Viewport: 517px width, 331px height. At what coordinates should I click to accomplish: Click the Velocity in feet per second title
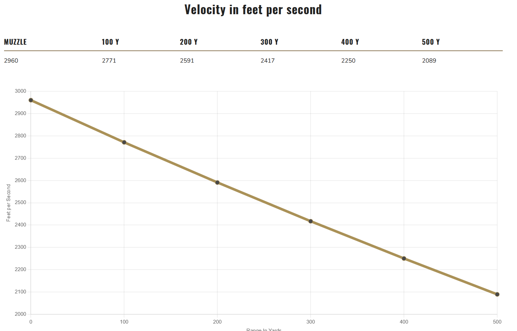pyautogui.click(x=253, y=9)
